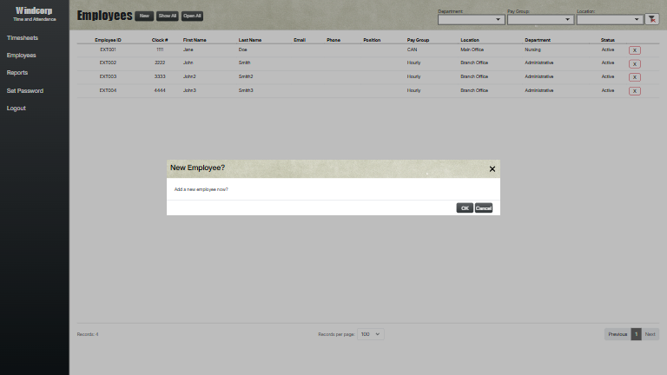Delete employee EXT002 with X button
667x375 pixels.
(x=634, y=63)
